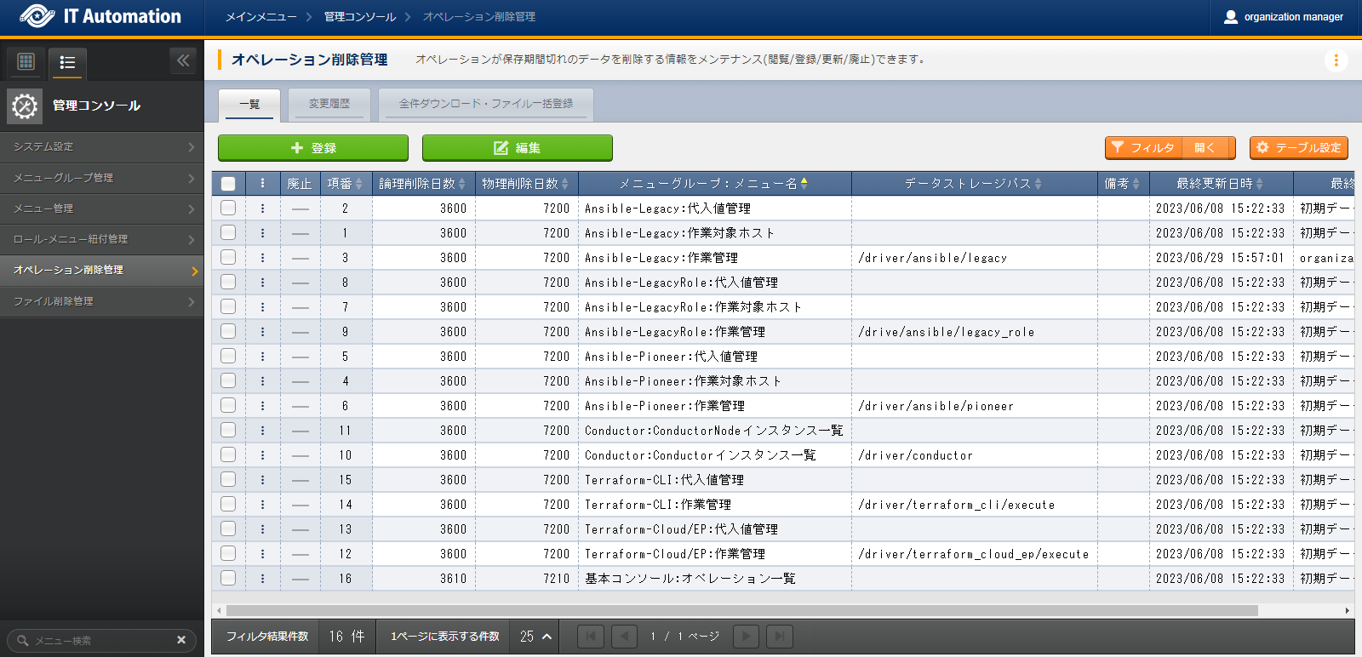The width and height of the screenshot is (1362, 657).
Task: Switch to the 変更履歴 tab
Action: 329,104
